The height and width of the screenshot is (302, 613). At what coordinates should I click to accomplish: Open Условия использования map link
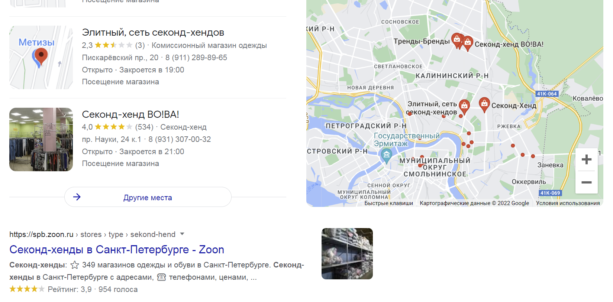click(x=568, y=203)
